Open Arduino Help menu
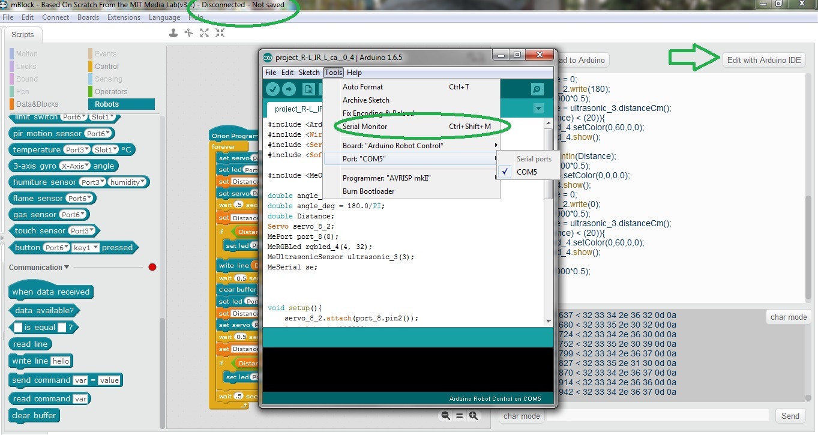 coord(354,73)
